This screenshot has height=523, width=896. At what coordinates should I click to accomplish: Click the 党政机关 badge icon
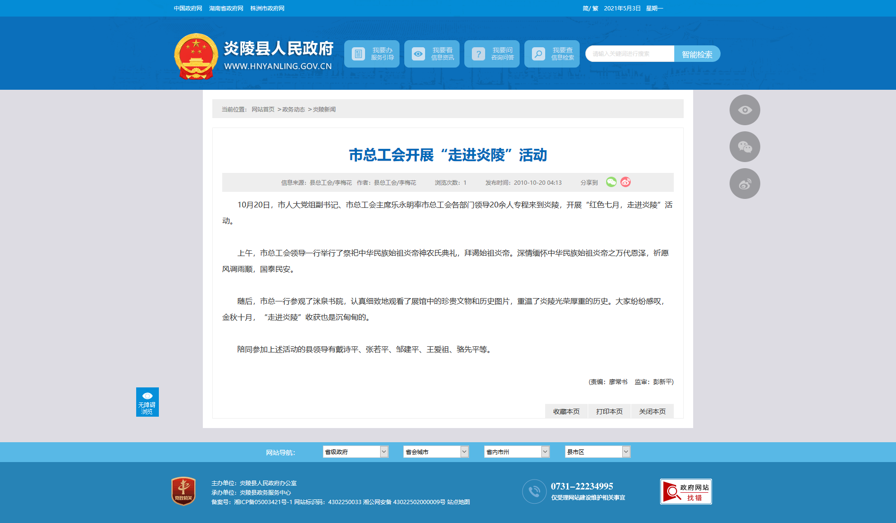(x=183, y=491)
